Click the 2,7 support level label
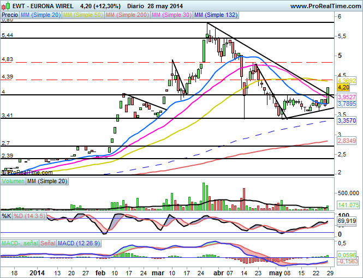This screenshot has width=363, height=278. click(5, 143)
